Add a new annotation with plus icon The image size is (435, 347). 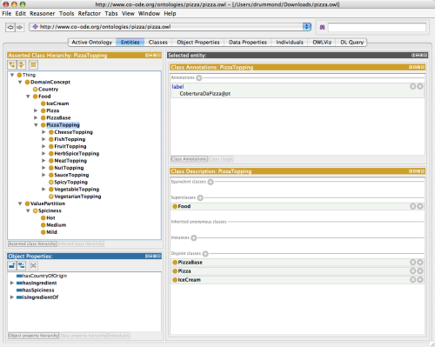(x=199, y=77)
